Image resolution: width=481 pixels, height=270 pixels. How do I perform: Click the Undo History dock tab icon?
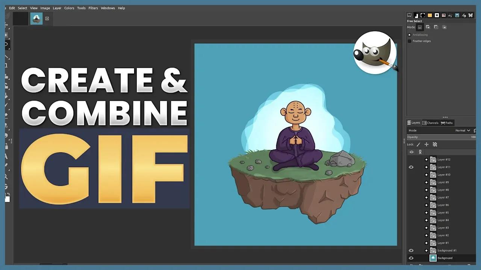450,15
